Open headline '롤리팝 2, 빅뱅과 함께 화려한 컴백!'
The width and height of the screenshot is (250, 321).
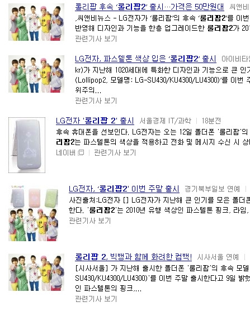coord(134,257)
